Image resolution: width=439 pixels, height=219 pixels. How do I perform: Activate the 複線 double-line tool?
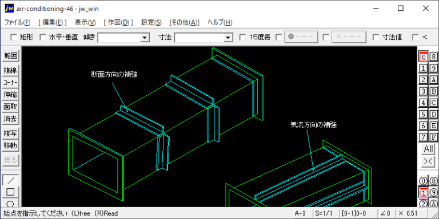point(10,70)
